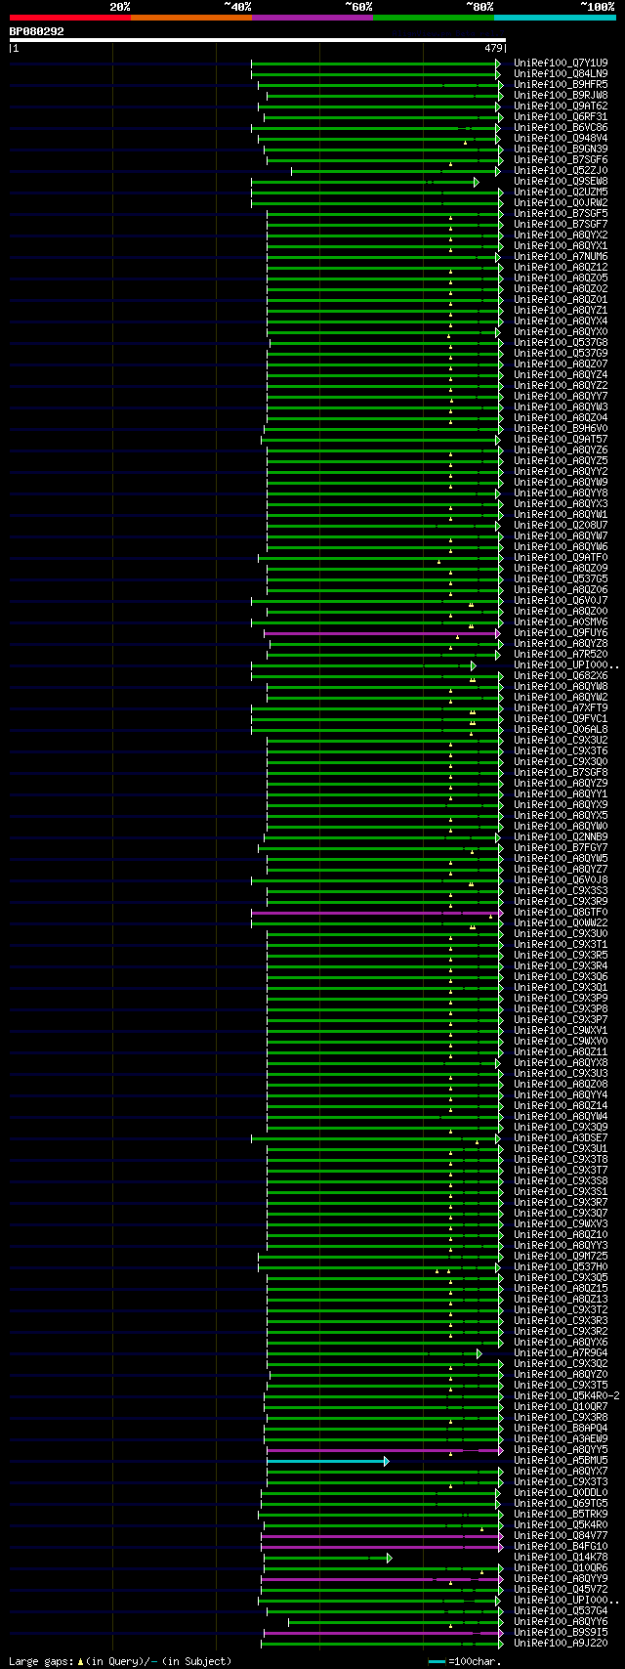Select the UniRef100_Q2NNB9 entry
The height and width of the screenshot is (1669, 625).
tap(561, 836)
